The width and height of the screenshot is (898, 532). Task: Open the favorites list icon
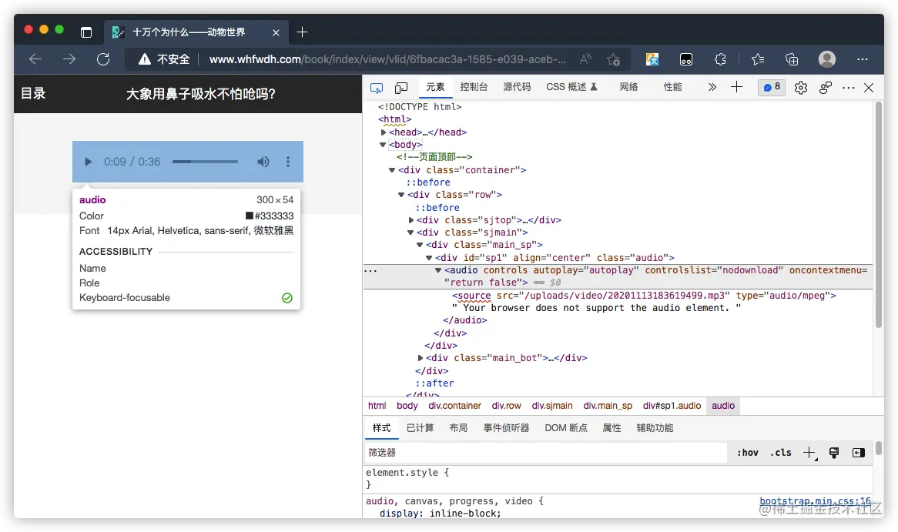[x=758, y=59]
